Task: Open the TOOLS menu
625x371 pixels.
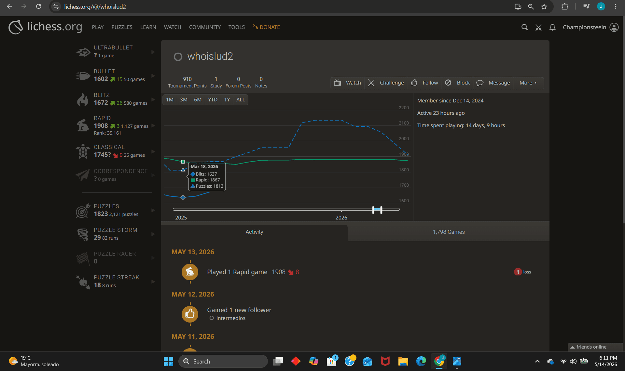Action: pyautogui.click(x=237, y=27)
